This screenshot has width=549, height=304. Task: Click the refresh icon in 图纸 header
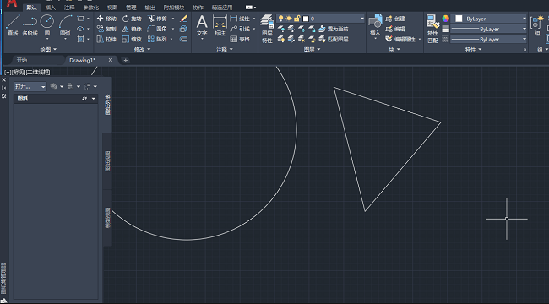[x=84, y=99]
